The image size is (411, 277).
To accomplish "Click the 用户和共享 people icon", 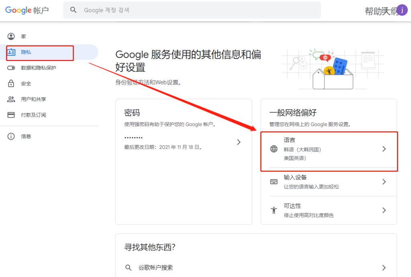I will click(x=11, y=99).
